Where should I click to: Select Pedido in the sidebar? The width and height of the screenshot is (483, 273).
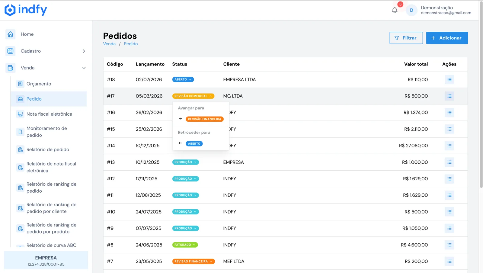point(49,99)
